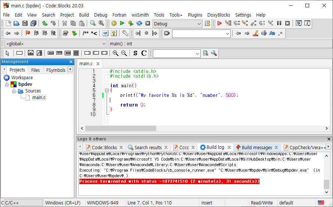This screenshot has height=207, width=333.
Task: Switch to the Files tab
Action: point(35,70)
